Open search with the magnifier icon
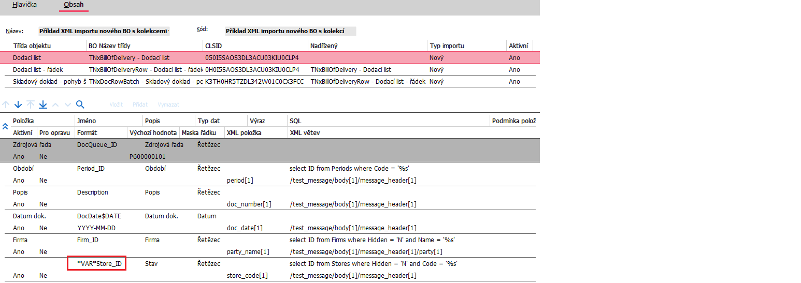The image size is (801, 283). [x=80, y=105]
